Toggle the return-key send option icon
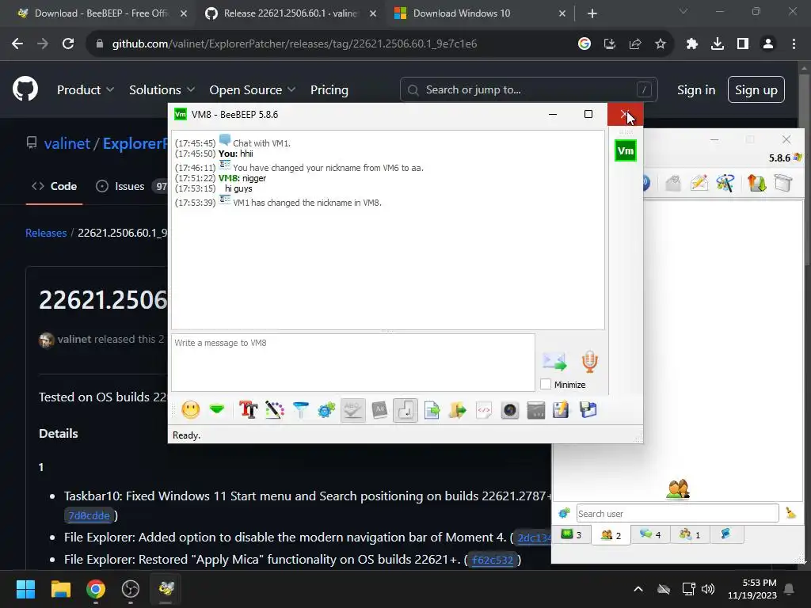 (405, 410)
